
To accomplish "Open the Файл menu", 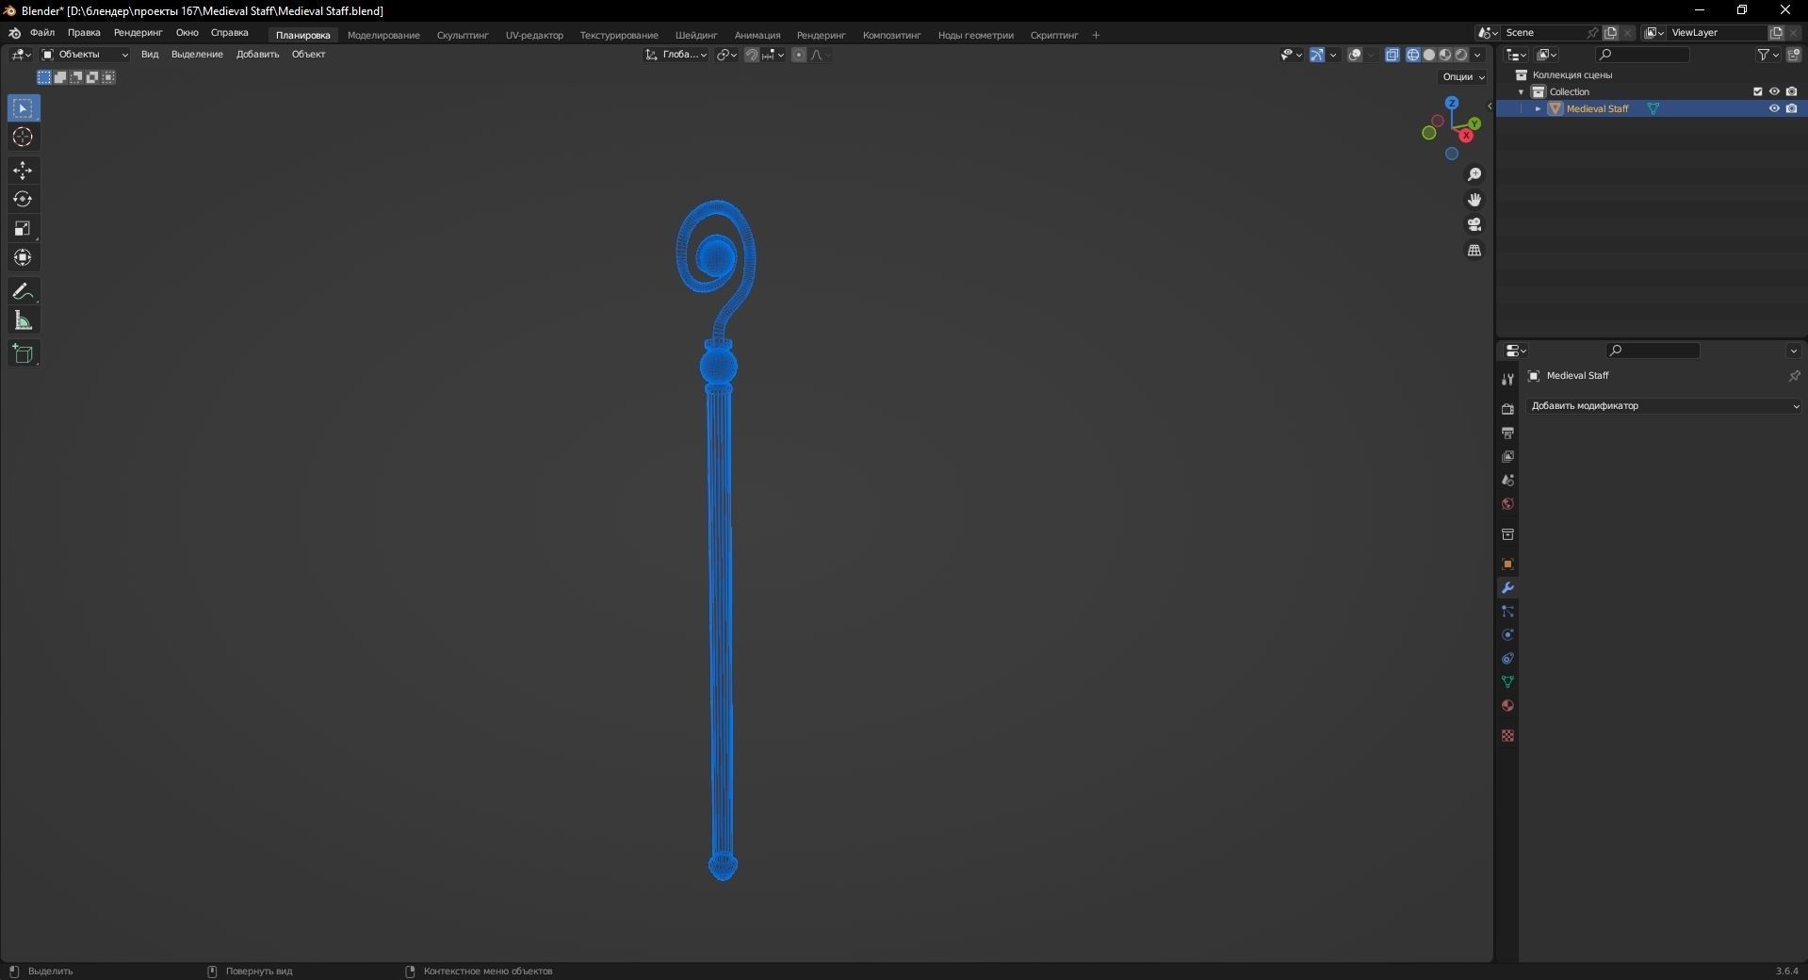I will click(x=42, y=33).
